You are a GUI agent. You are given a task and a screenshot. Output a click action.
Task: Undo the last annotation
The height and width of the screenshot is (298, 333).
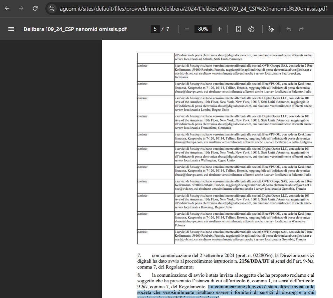288,29
